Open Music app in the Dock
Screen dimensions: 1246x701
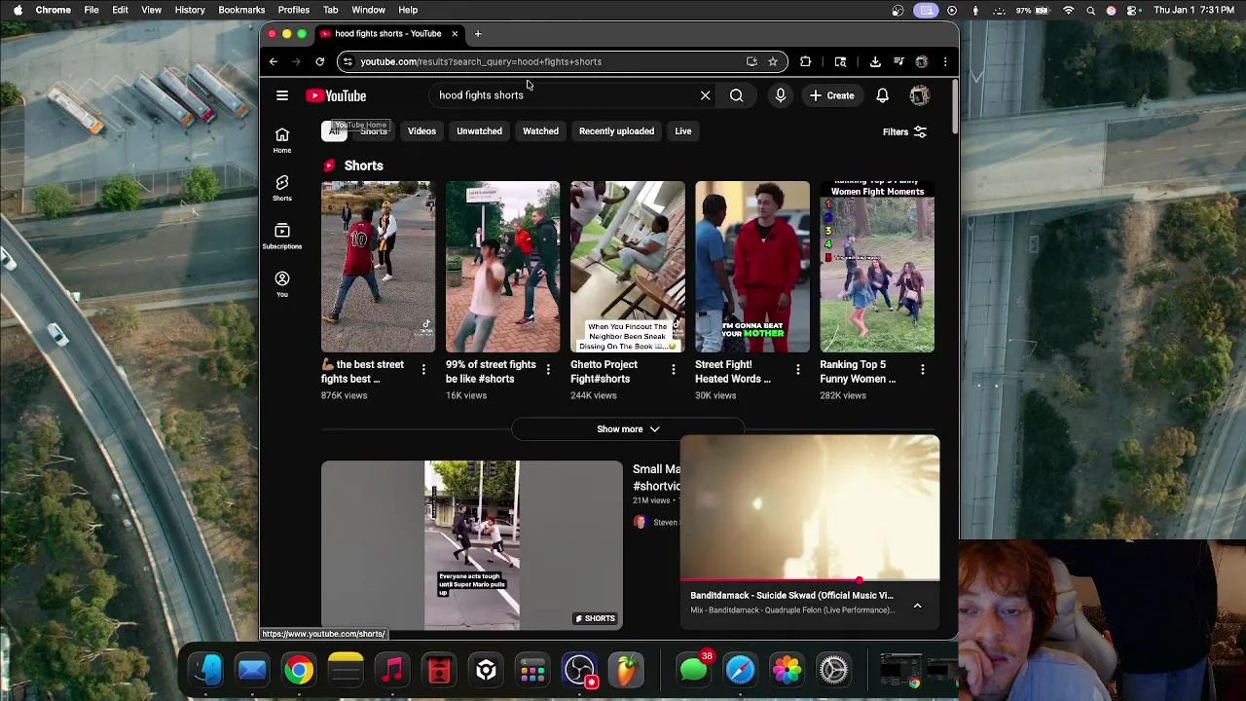[x=392, y=670]
